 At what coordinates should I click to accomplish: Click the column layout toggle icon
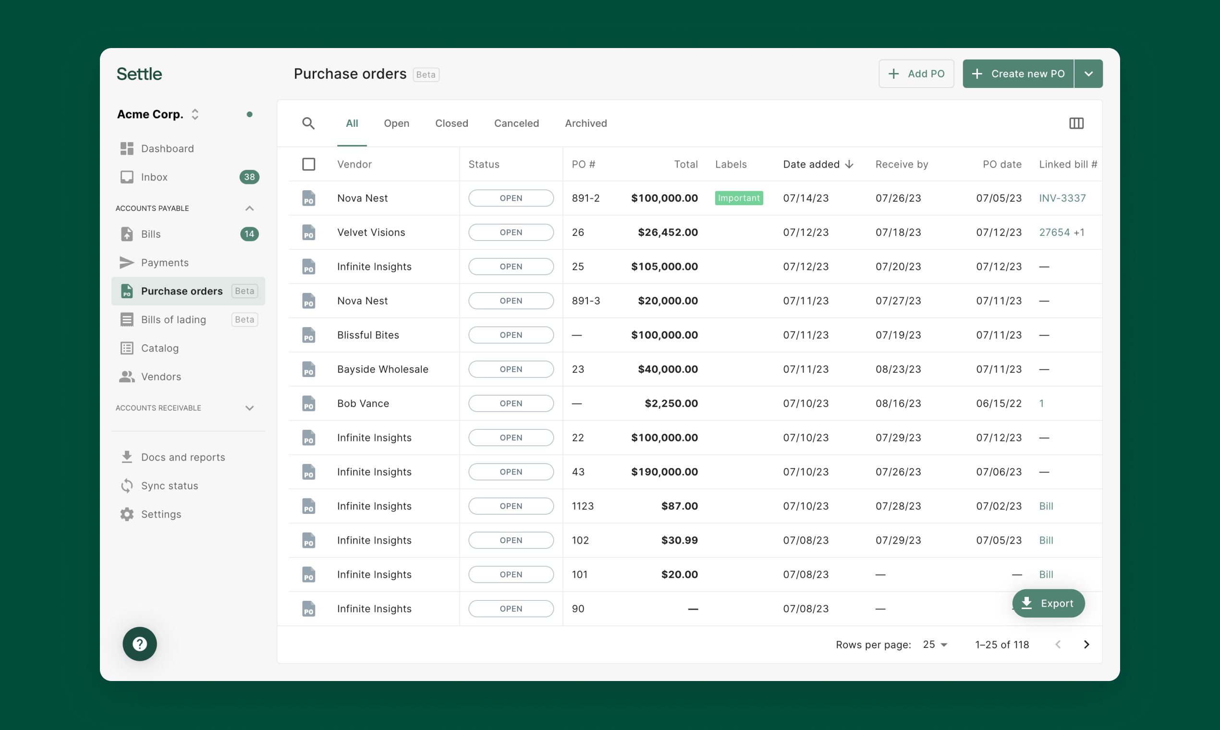(1076, 123)
